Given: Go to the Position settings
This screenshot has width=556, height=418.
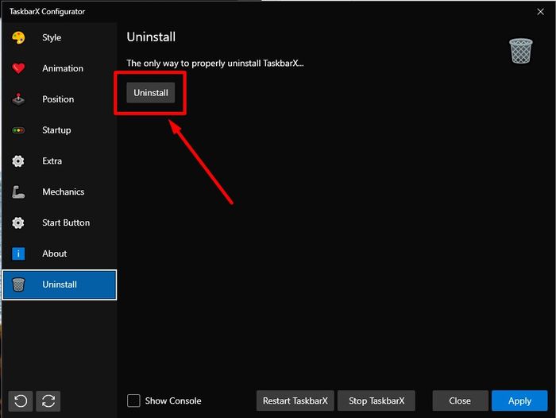Looking at the screenshot, I should [60, 99].
